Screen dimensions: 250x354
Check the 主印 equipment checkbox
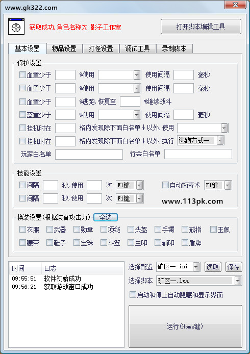coord(131,243)
